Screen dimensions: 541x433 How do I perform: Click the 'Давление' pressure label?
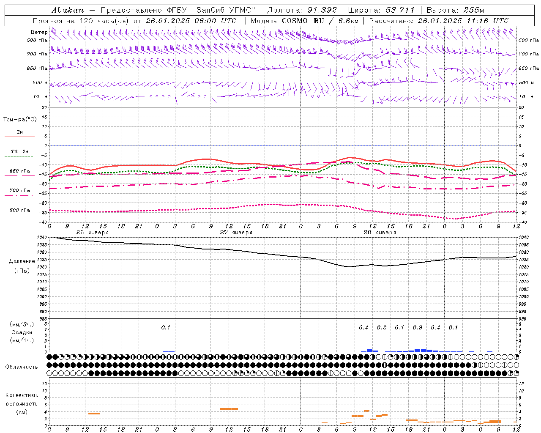[22, 261]
